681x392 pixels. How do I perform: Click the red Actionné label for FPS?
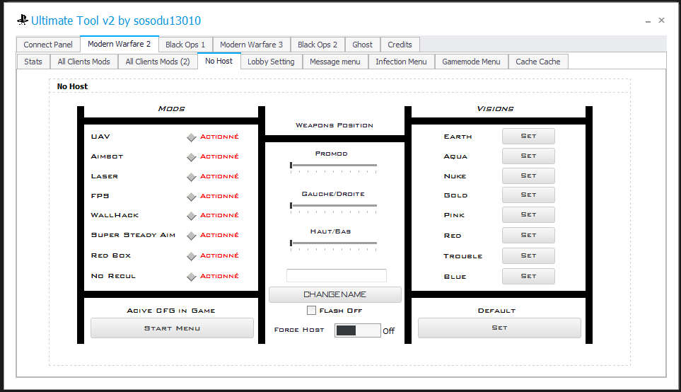pyautogui.click(x=219, y=196)
